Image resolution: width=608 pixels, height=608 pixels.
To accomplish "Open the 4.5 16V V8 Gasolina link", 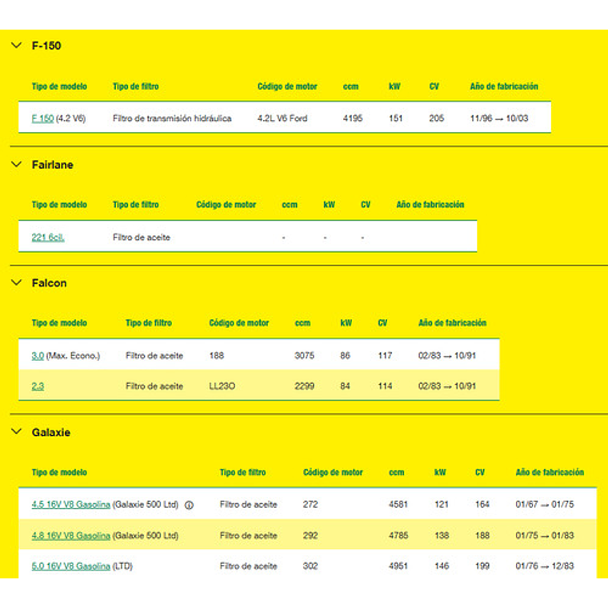I will click(70, 505).
